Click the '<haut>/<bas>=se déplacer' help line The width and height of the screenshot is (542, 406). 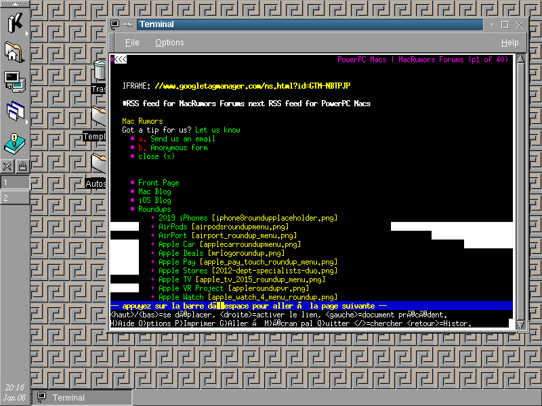tap(278, 315)
